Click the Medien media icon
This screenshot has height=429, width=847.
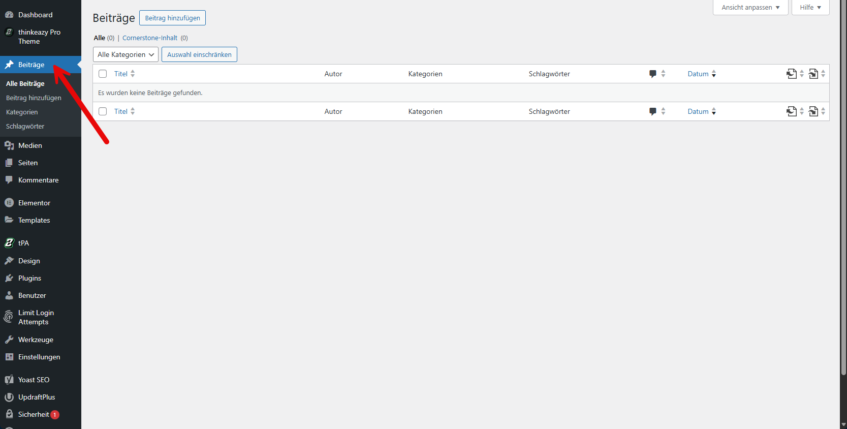[x=9, y=145]
